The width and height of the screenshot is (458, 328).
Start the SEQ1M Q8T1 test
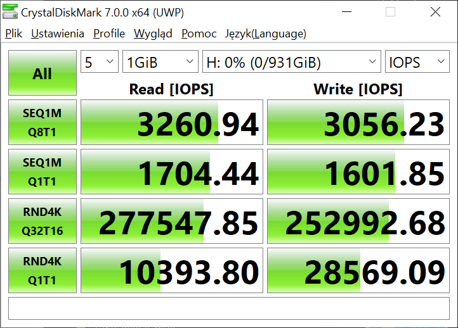(x=42, y=122)
